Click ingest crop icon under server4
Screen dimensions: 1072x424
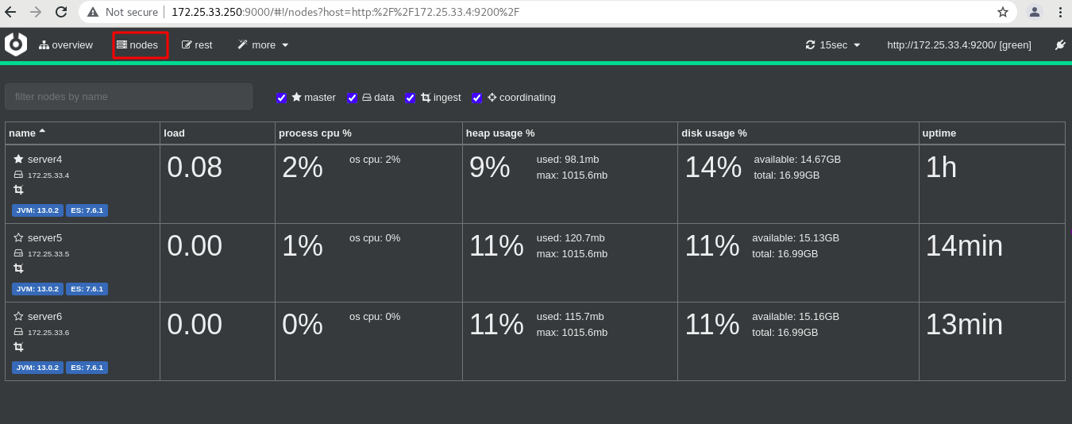pyautogui.click(x=18, y=190)
